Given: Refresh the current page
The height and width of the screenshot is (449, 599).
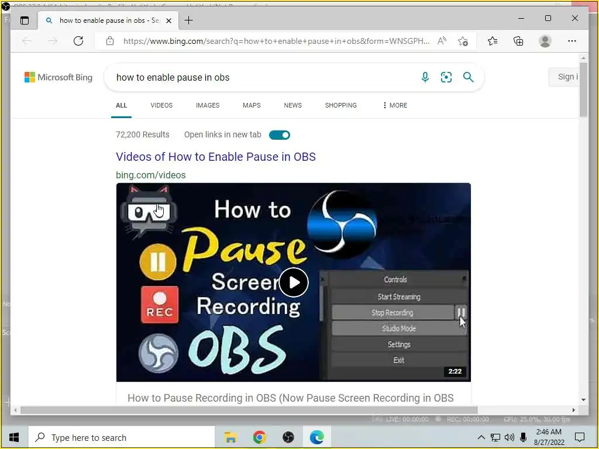Looking at the screenshot, I should (78, 41).
